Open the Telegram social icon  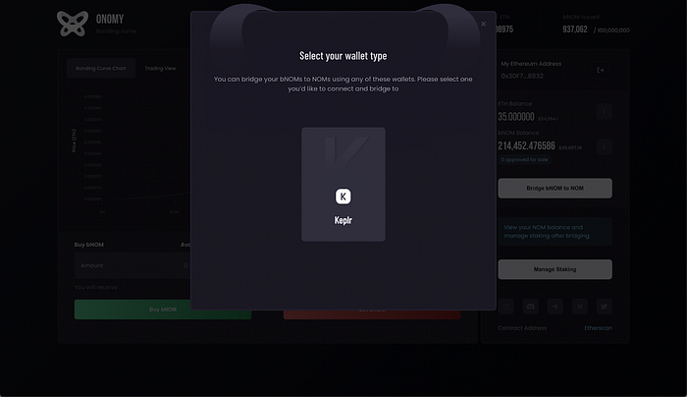555,307
